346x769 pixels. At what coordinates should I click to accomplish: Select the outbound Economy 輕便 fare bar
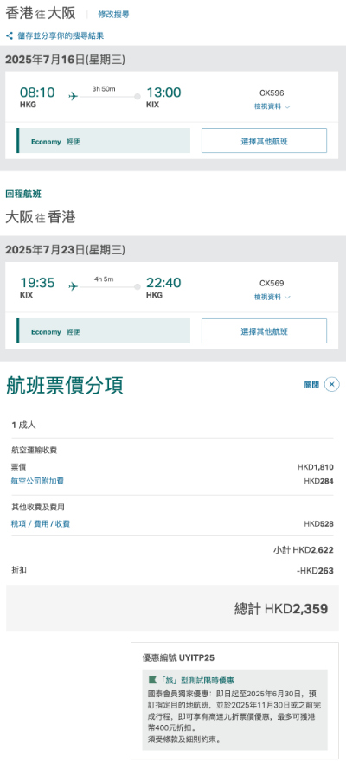click(104, 141)
